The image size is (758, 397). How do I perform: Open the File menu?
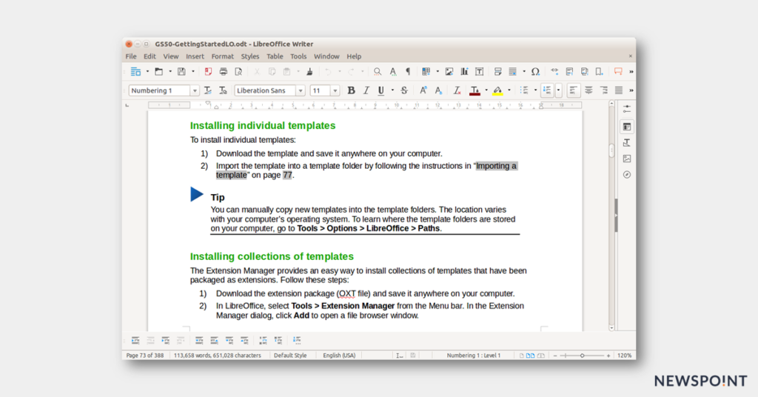click(x=131, y=56)
